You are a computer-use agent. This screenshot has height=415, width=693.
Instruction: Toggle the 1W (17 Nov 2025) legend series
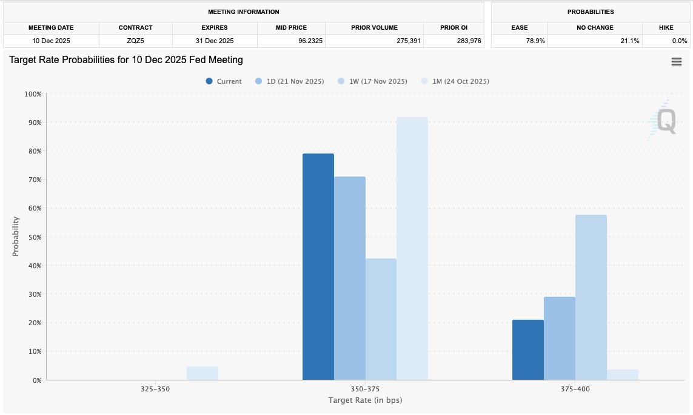pos(372,81)
